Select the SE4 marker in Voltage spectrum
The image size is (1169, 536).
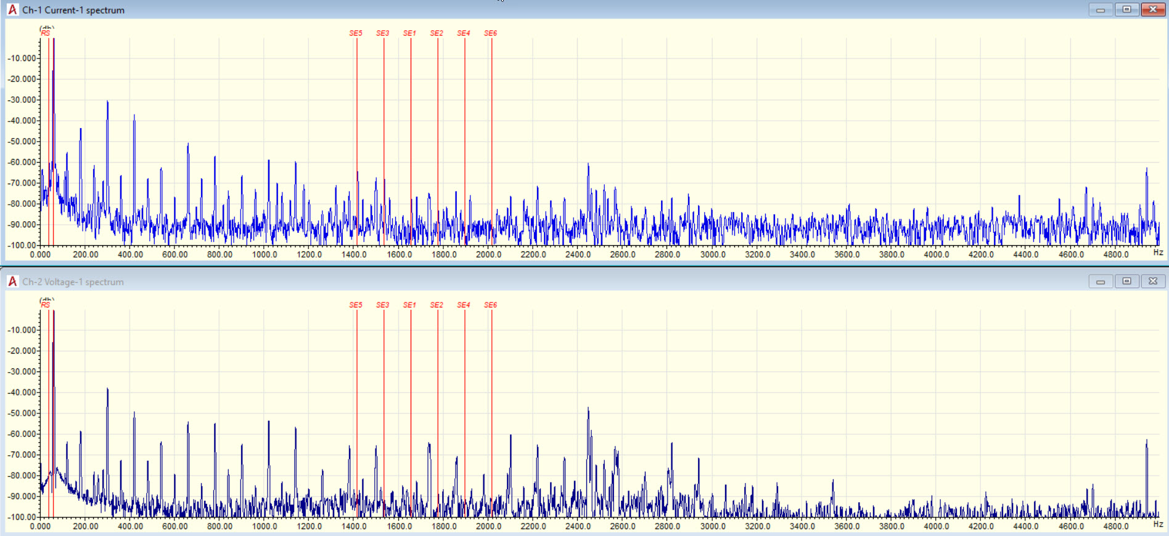click(464, 305)
